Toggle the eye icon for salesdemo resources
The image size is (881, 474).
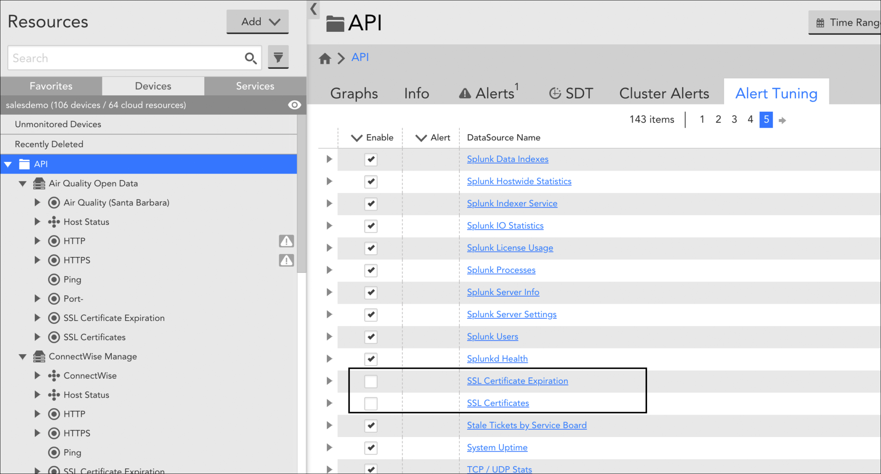click(x=294, y=105)
